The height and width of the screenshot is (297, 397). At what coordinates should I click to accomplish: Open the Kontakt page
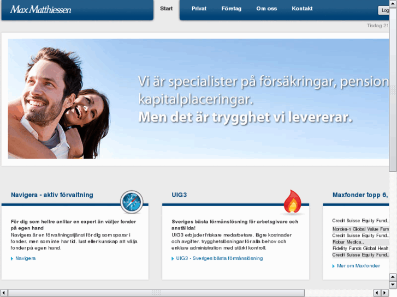coord(302,9)
